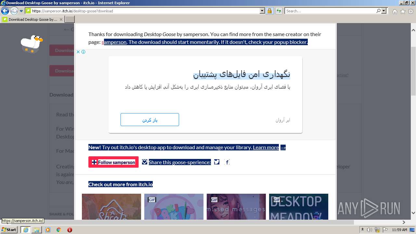Click vertical scrollbar down arrow
The width and height of the screenshot is (416, 234).
coord(413,213)
